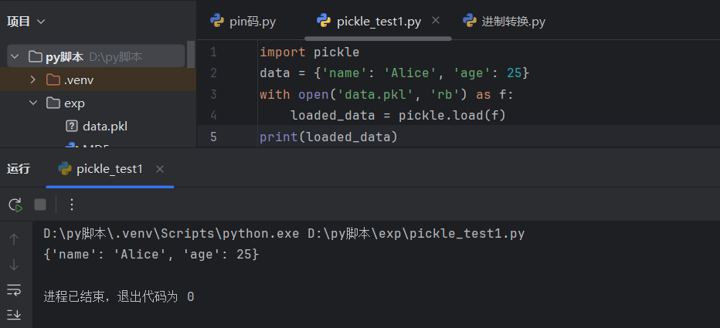Toggle scroll to end of console output
The height and width of the screenshot is (328, 720).
(14, 314)
